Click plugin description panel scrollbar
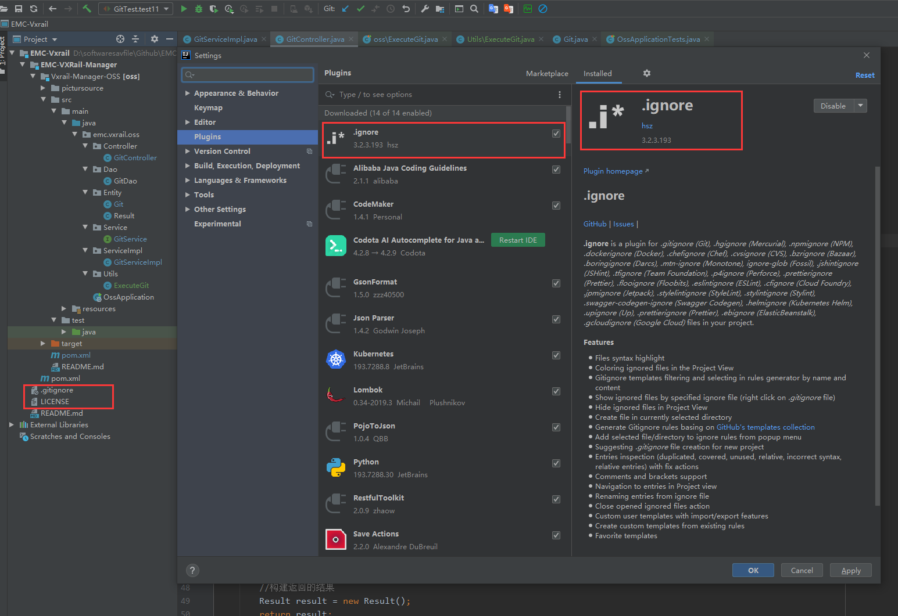 pos(877,337)
